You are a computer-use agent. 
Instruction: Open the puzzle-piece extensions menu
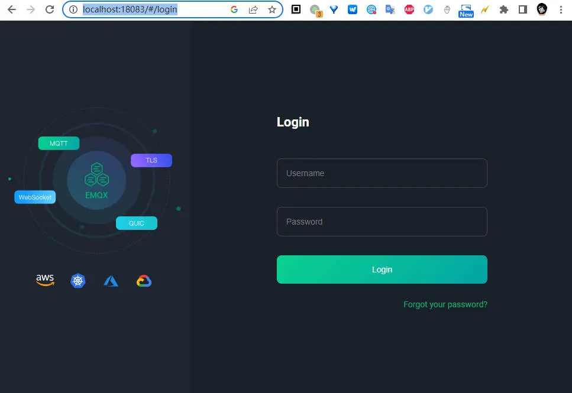click(x=504, y=9)
